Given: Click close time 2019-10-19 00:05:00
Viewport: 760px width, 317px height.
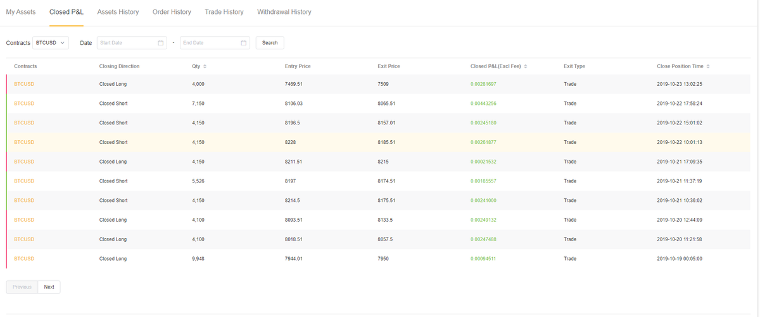Looking at the screenshot, I should (x=680, y=259).
